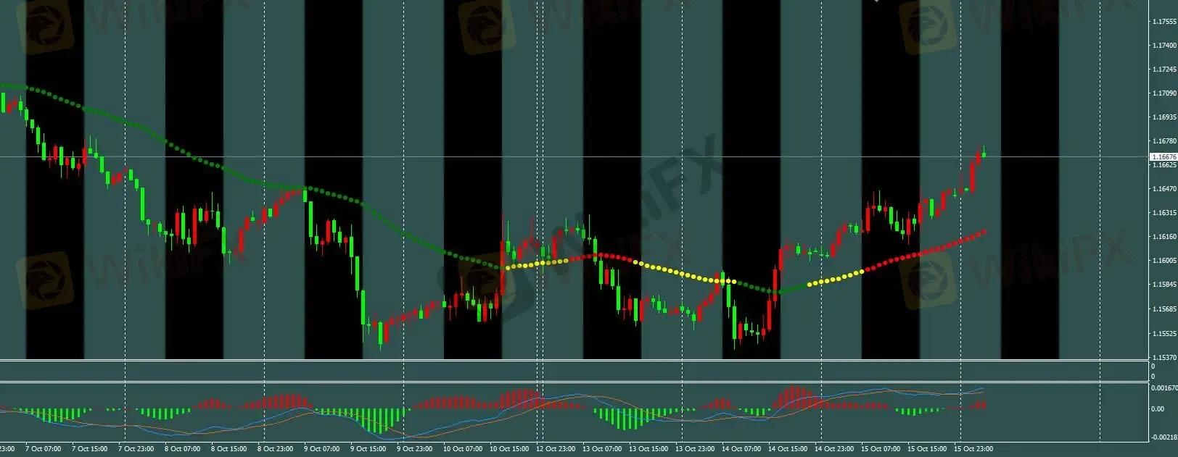
Task: Click the 15 Oct 07:00 time label
Action: click(881, 449)
